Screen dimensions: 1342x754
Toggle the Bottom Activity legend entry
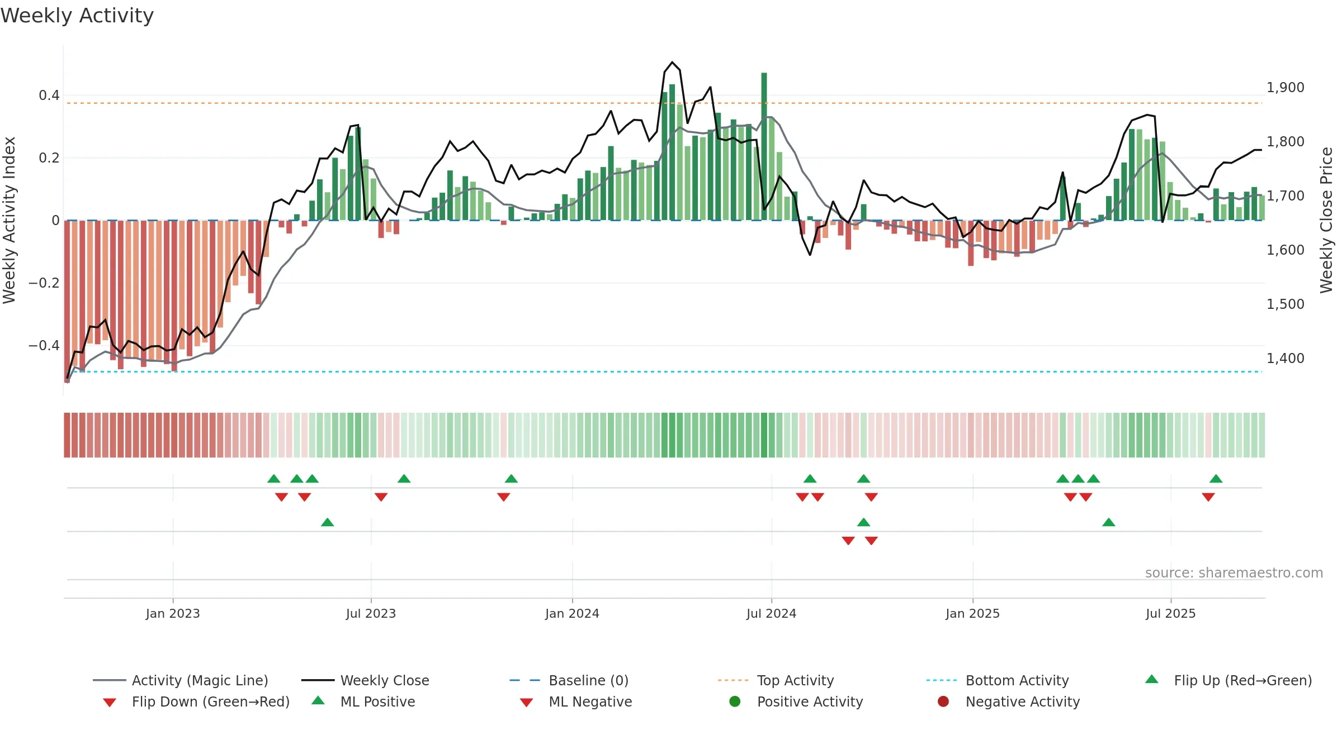pyautogui.click(x=998, y=680)
